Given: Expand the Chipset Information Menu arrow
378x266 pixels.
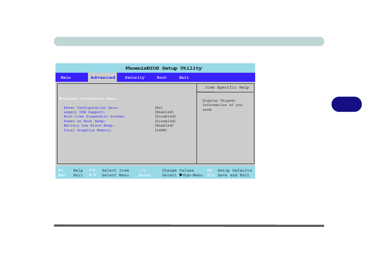Looking at the screenshot, I should point(61,98).
